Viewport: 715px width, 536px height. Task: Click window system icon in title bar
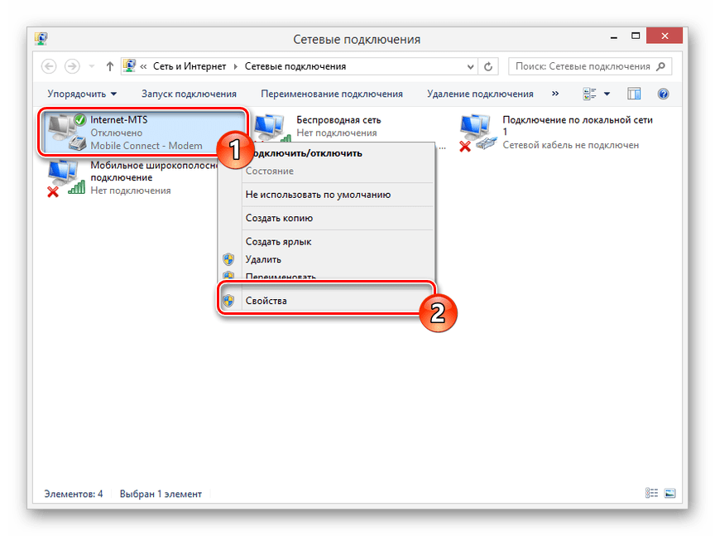pos(41,39)
